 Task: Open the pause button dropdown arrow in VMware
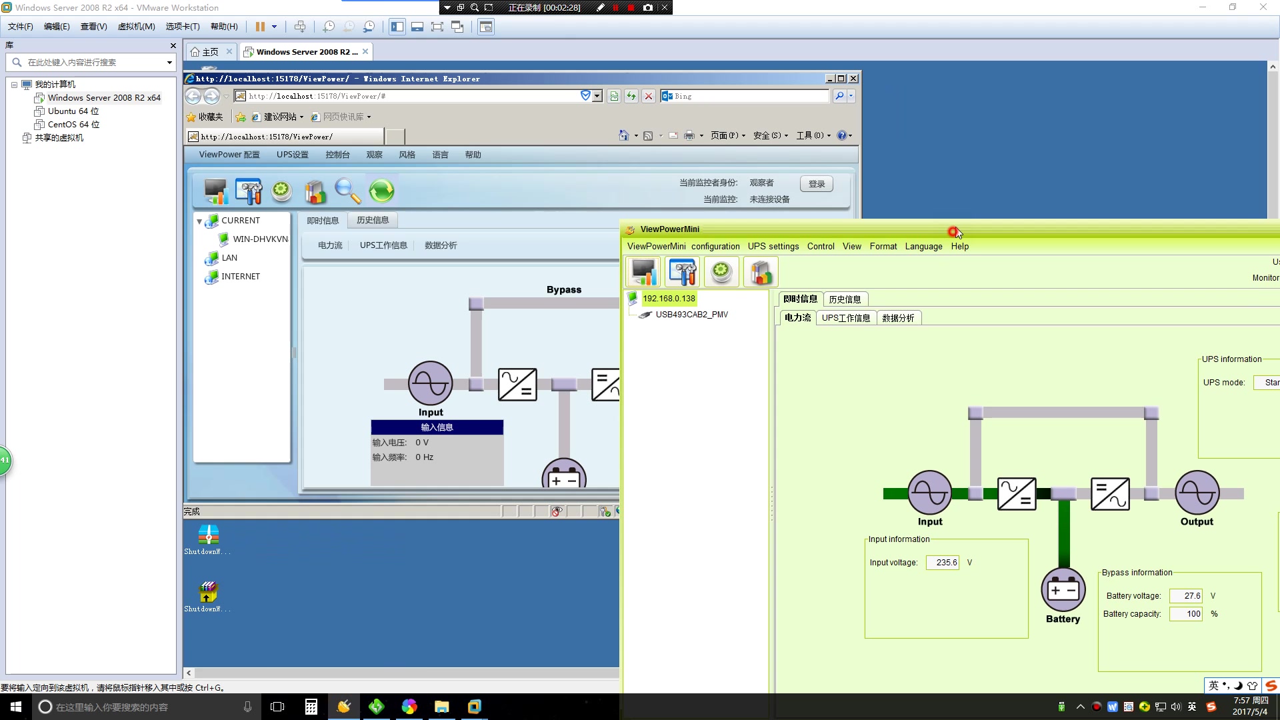[274, 27]
